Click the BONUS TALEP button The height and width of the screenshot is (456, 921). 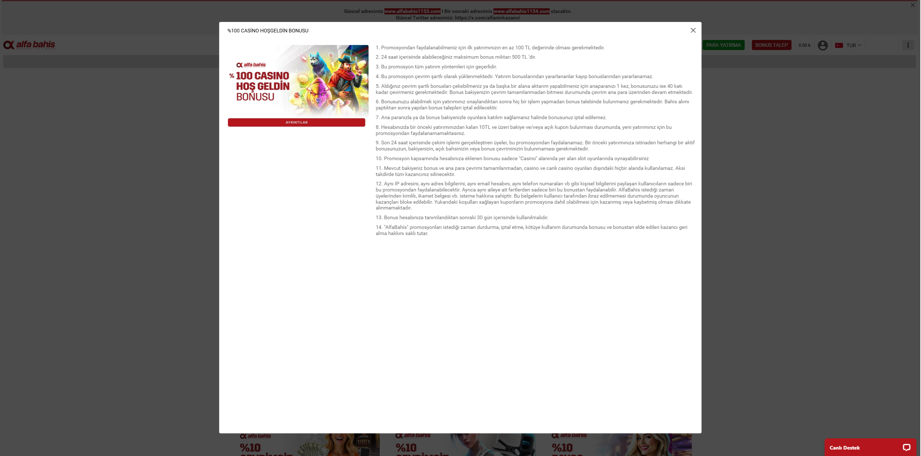pyautogui.click(x=771, y=45)
